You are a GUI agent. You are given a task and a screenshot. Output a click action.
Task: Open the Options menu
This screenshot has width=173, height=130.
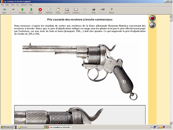coord(24,5)
